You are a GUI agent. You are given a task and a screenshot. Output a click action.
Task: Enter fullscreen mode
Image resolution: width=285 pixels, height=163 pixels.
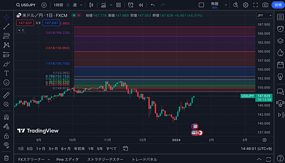(x=256, y=5)
